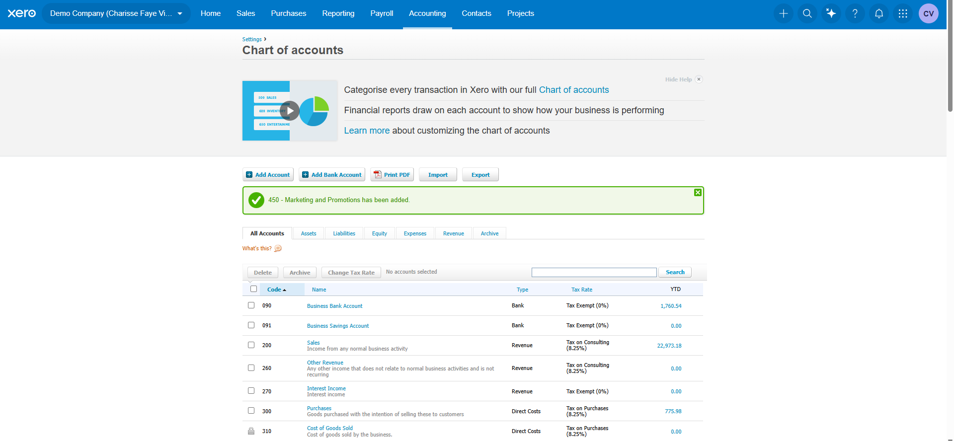Click the Xero logo icon
Screen dimensions: 954x441
22,13
